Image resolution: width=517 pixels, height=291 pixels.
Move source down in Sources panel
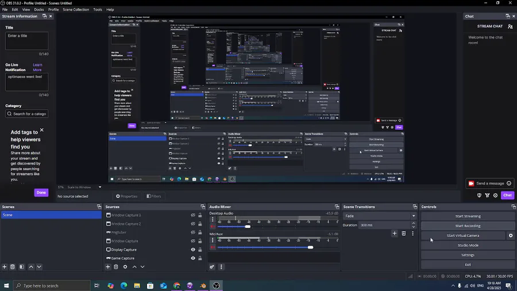142,267
